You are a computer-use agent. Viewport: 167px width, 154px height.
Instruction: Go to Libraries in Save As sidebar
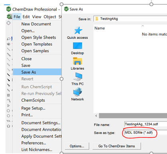[x=78, y=64]
